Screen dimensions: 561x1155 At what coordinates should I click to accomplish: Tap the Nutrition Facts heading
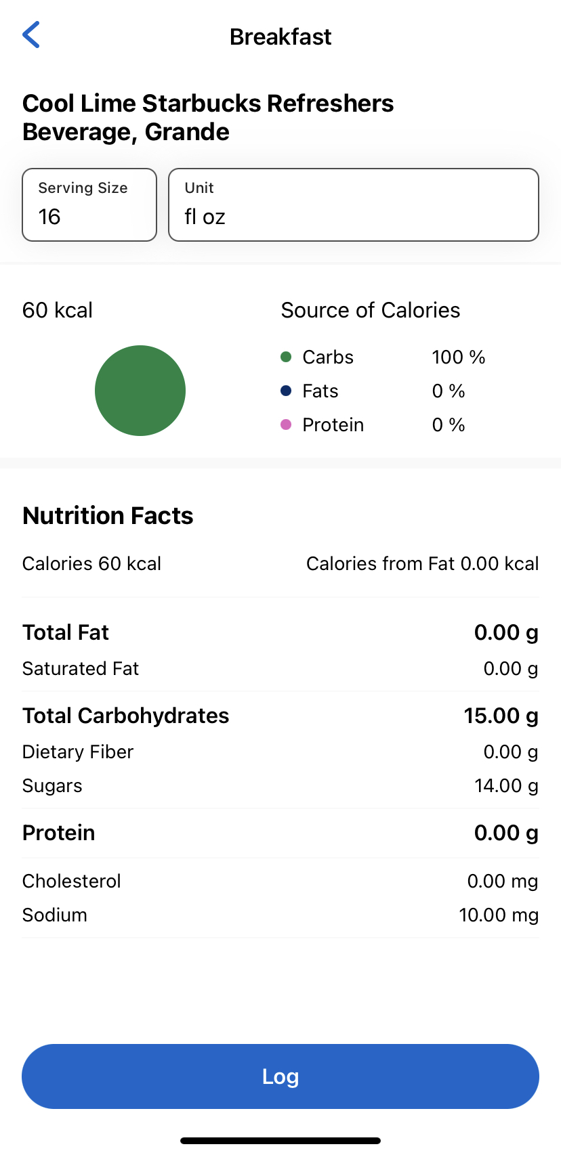(108, 516)
